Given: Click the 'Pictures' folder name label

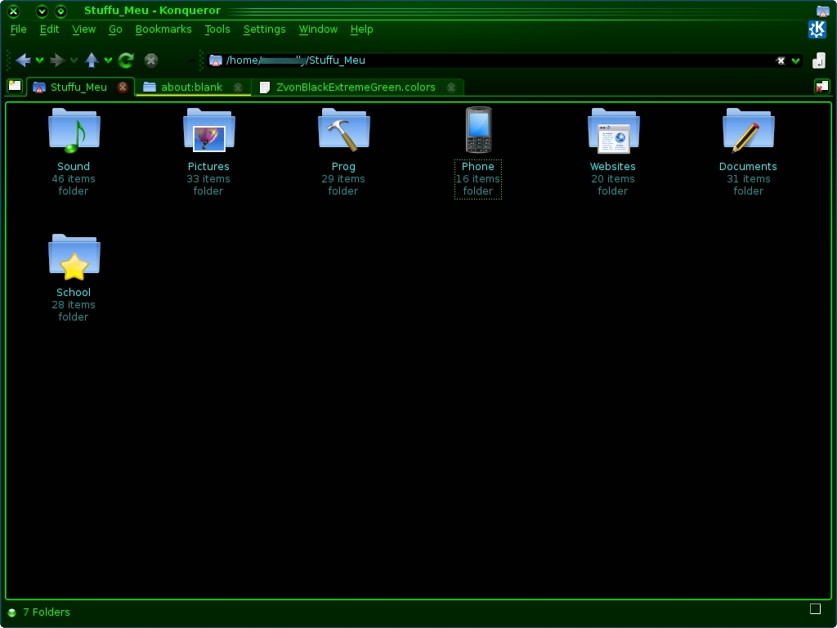Looking at the screenshot, I should click(x=208, y=166).
